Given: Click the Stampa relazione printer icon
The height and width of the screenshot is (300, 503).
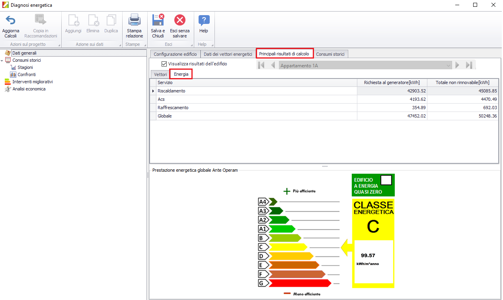Looking at the screenshot, I should tap(134, 20).
